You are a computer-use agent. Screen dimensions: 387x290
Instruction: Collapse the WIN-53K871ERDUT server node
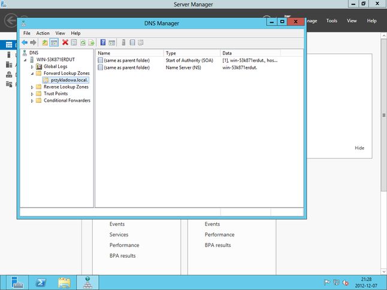tap(25, 60)
